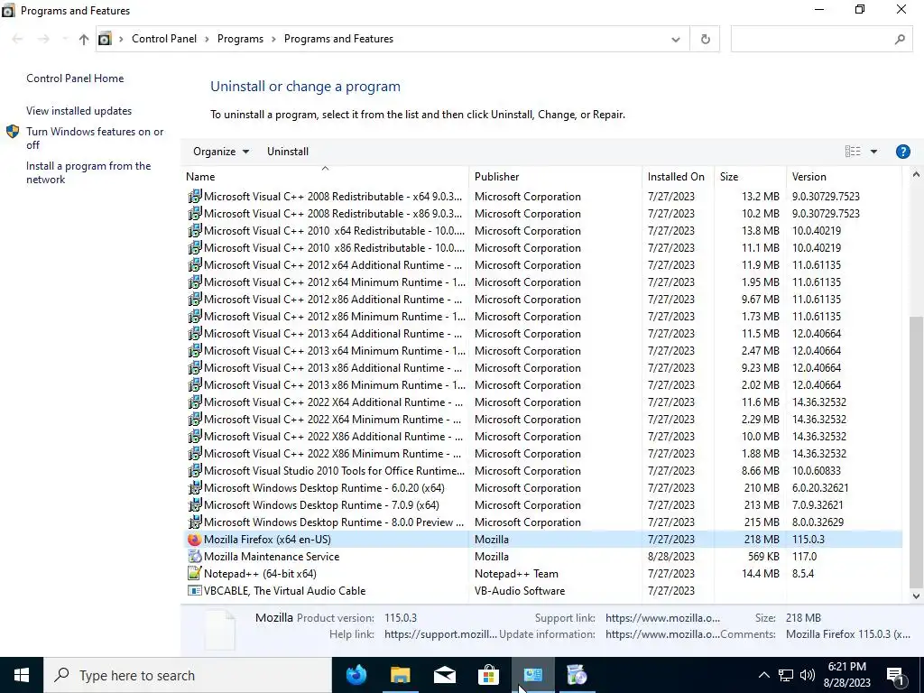Click the installer disc icon in taskbar

tap(577, 675)
